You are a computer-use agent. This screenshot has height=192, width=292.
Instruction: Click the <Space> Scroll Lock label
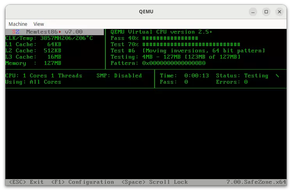[154, 182]
